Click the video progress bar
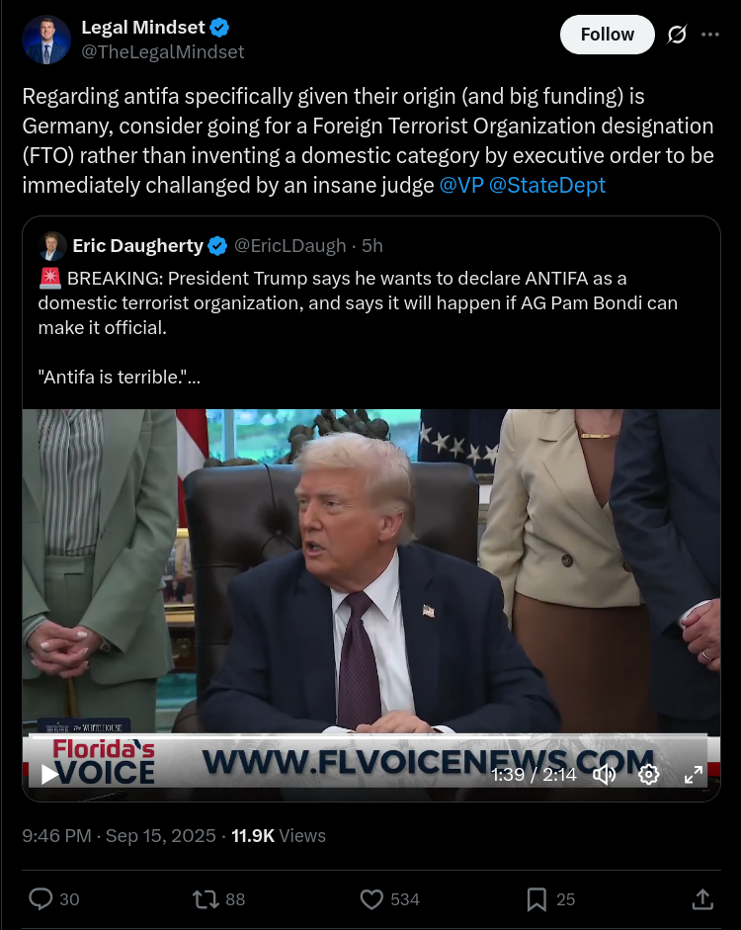This screenshot has width=741, height=930. [x=371, y=737]
